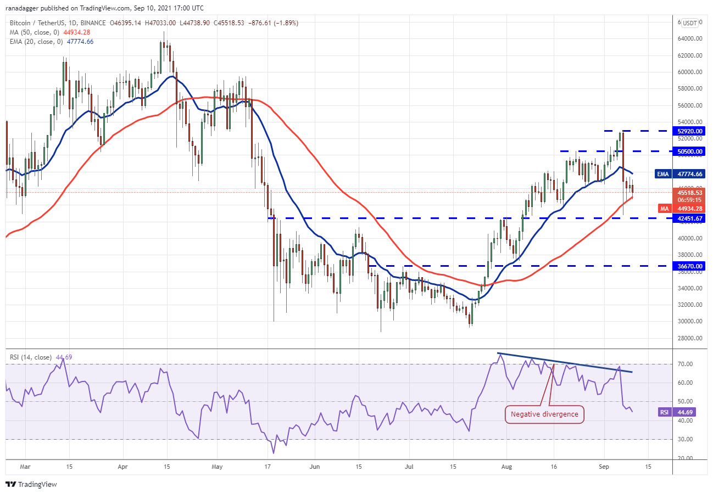Click the 34000.00 price axis label

[690, 289]
